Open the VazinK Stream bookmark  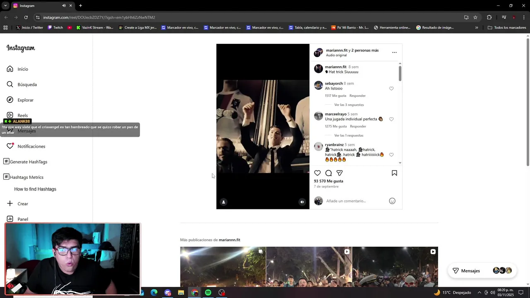point(94,28)
